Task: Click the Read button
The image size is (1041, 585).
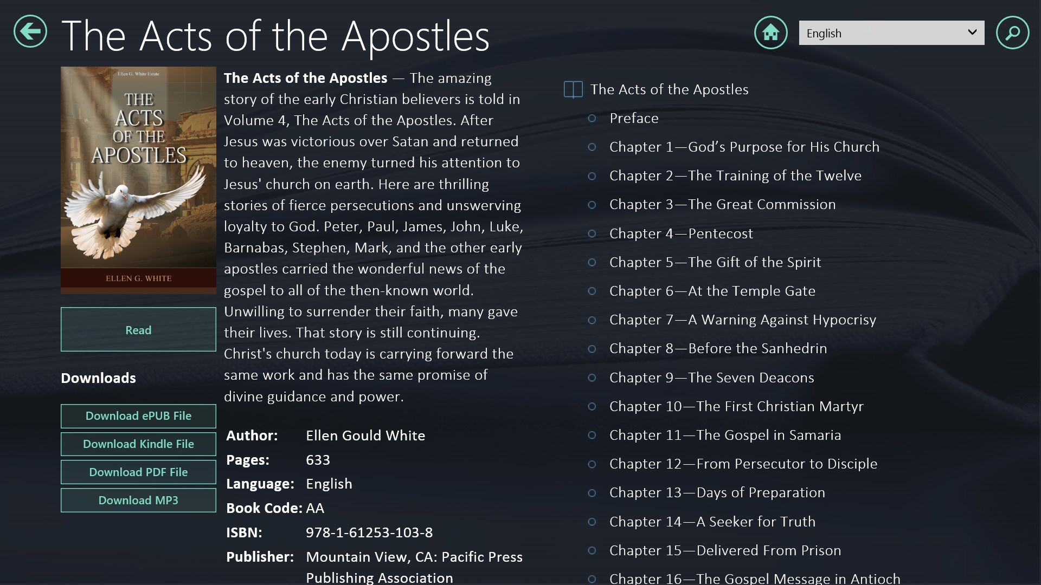Action: [x=138, y=329]
